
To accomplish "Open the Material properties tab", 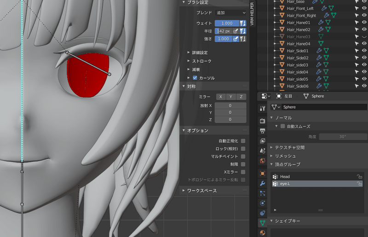I will coord(262,232).
